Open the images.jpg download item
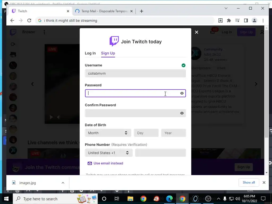The width and height of the screenshot is (272, 204). coord(27,183)
